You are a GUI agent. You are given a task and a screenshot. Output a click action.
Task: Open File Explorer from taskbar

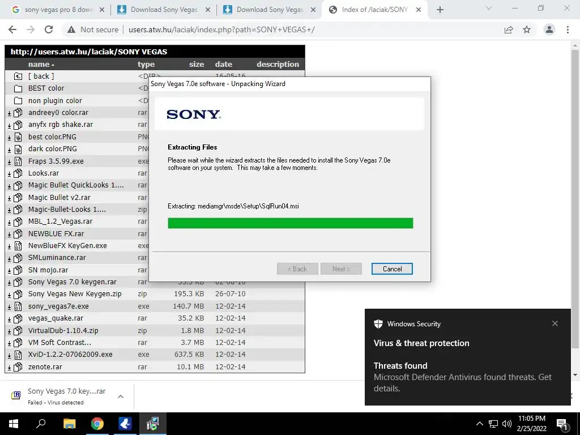point(69,424)
